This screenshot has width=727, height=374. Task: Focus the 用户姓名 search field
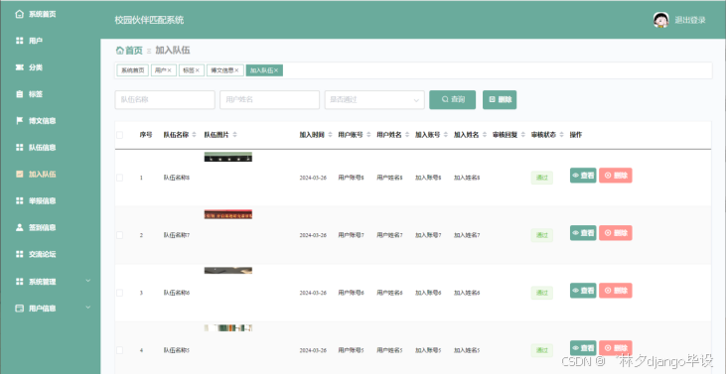click(270, 99)
